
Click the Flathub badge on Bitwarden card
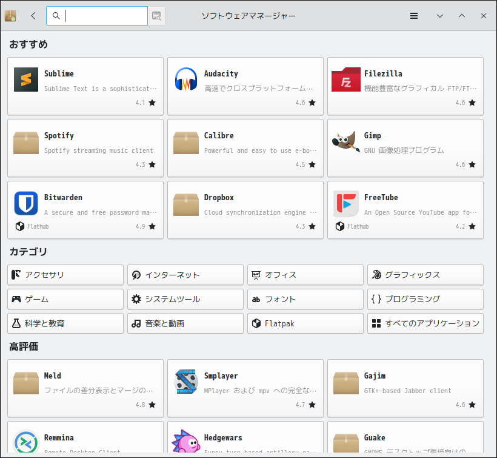coord(32,226)
